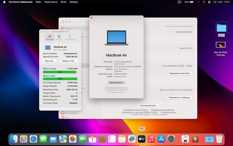Click Mac Info... button in coconutBattery
Screen dimensions: 233x146
[50, 61]
